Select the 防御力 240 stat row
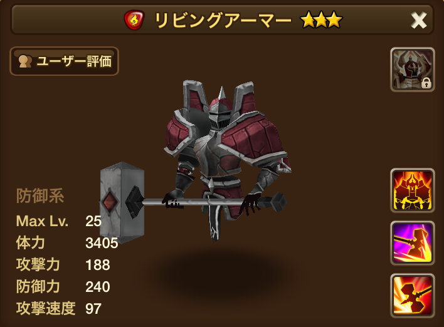The height and width of the screenshot is (327, 444). pyautogui.click(x=63, y=286)
